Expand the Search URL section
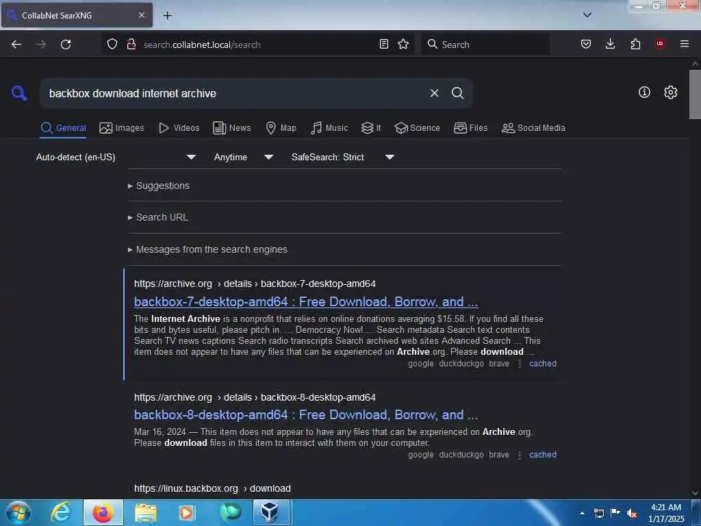701x526 pixels. (x=158, y=217)
